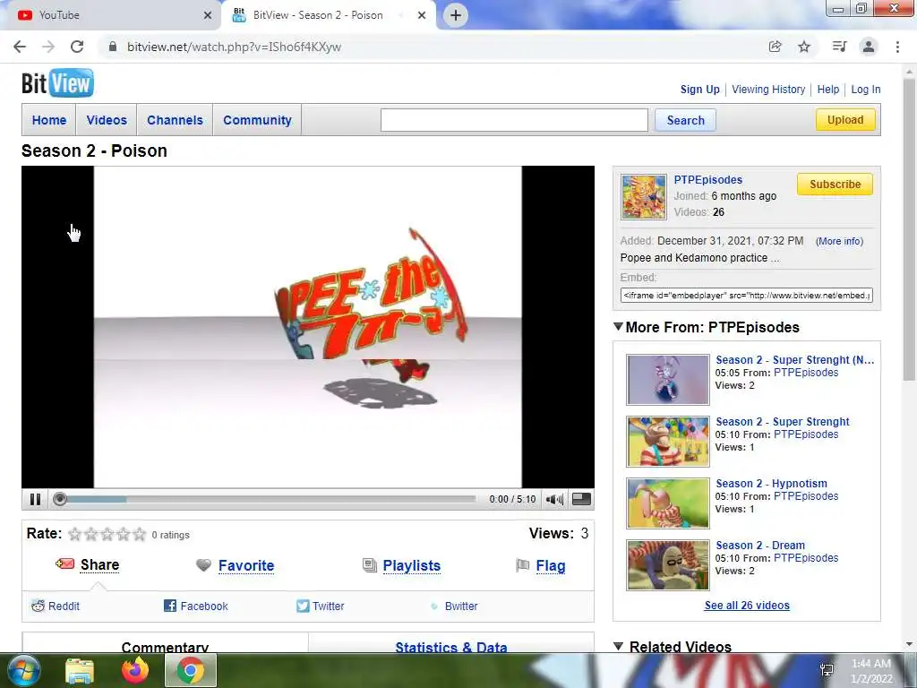Click the Favorite heart icon

pos(203,565)
